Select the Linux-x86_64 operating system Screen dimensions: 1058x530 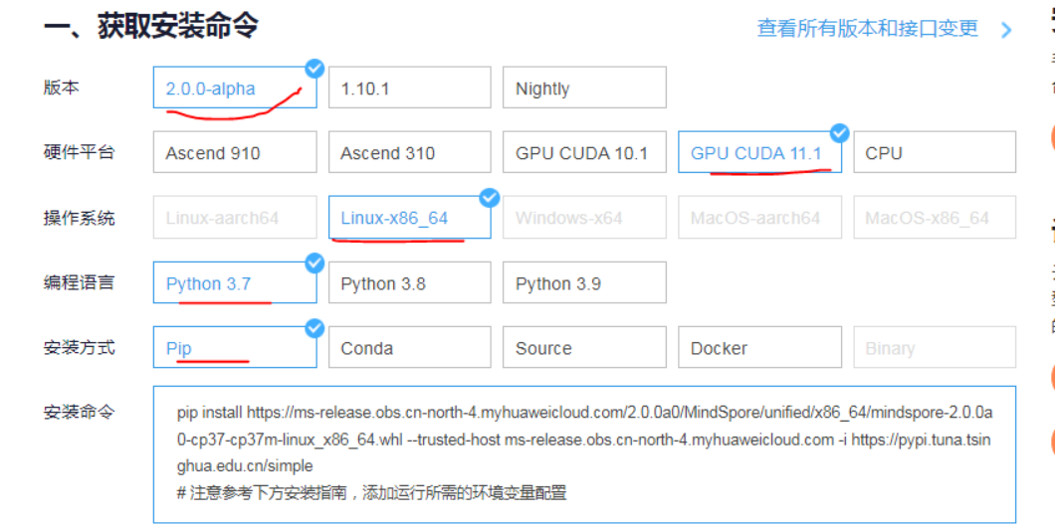coord(409,218)
